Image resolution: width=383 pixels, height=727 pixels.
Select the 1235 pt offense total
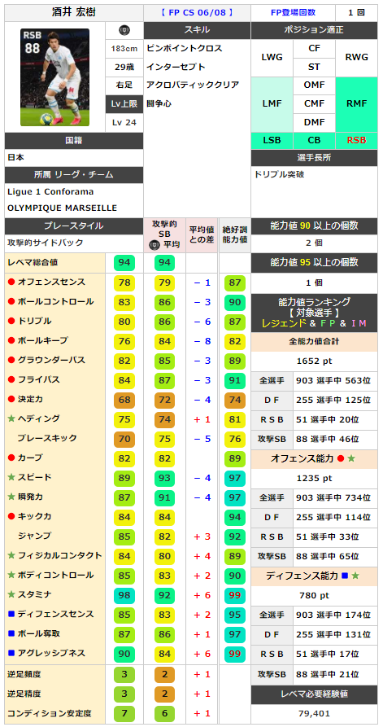315,478
